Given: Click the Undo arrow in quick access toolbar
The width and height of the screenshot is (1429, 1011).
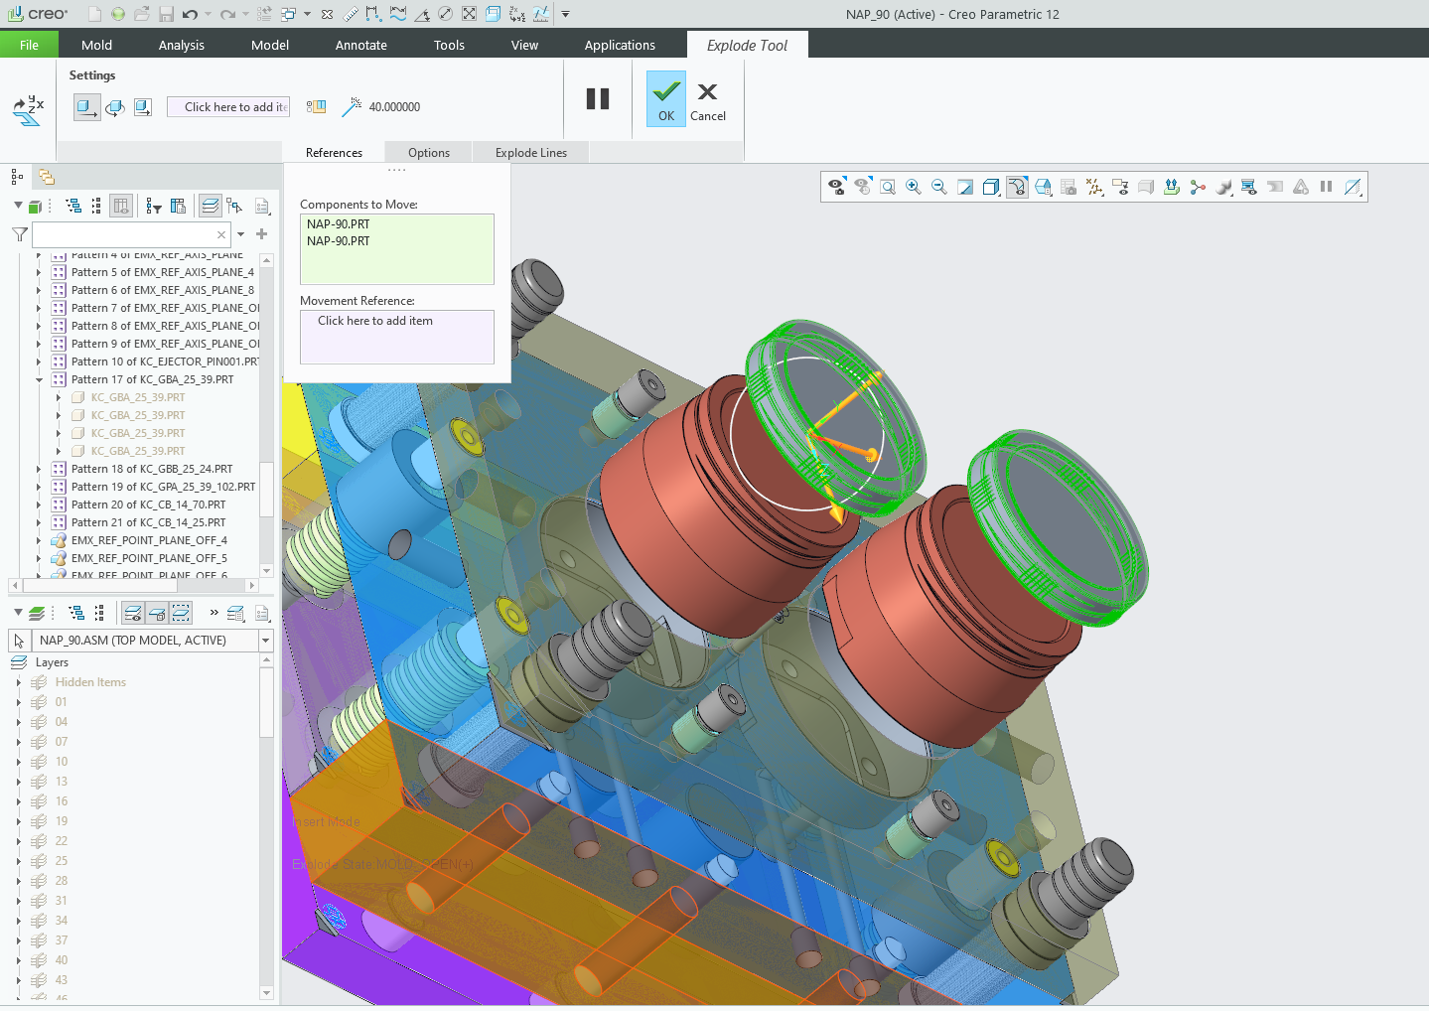Looking at the screenshot, I should (x=190, y=14).
